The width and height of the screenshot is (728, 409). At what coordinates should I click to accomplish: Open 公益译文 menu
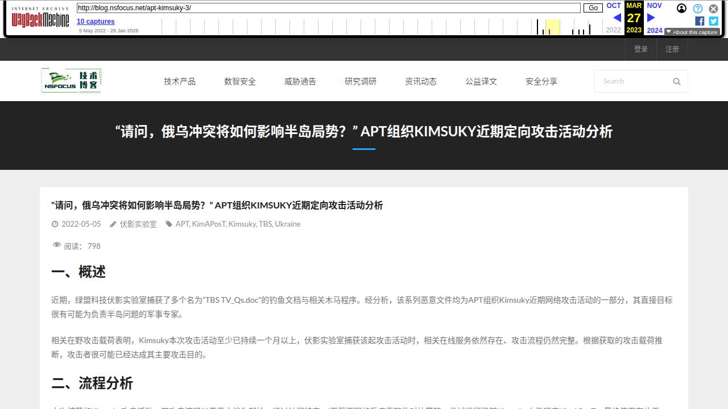click(x=481, y=81)
